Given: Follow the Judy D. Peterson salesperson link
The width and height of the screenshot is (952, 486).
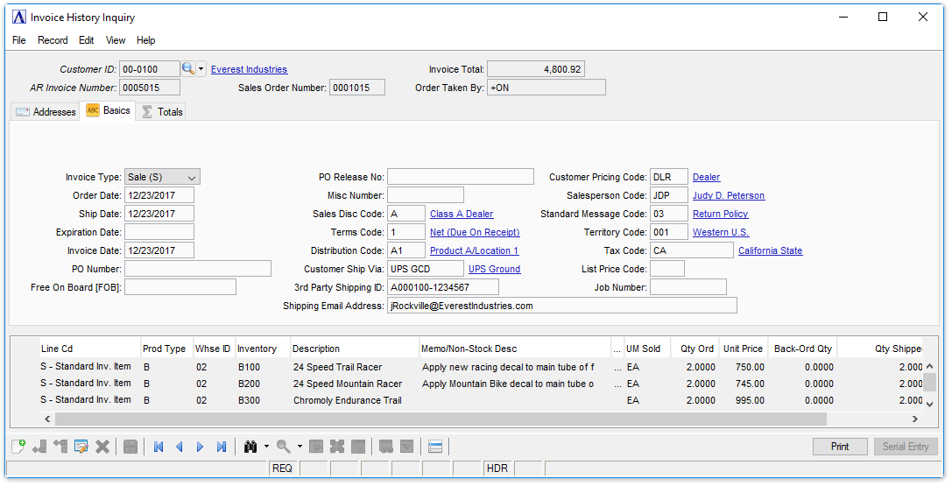Looking at the screenshot, I should (x=728, y=196).
